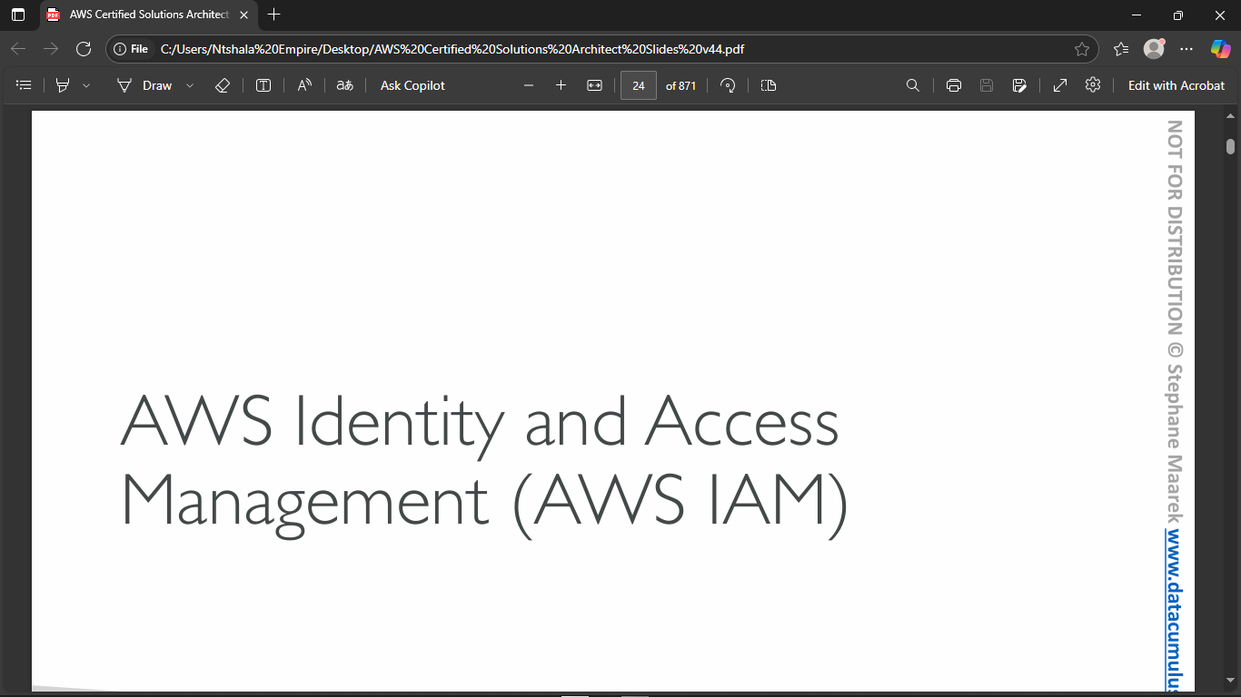Image resolution: width=1241 pixels, height=697 pixels.
Task: Select the Draw tool
Action: (144, 85)
